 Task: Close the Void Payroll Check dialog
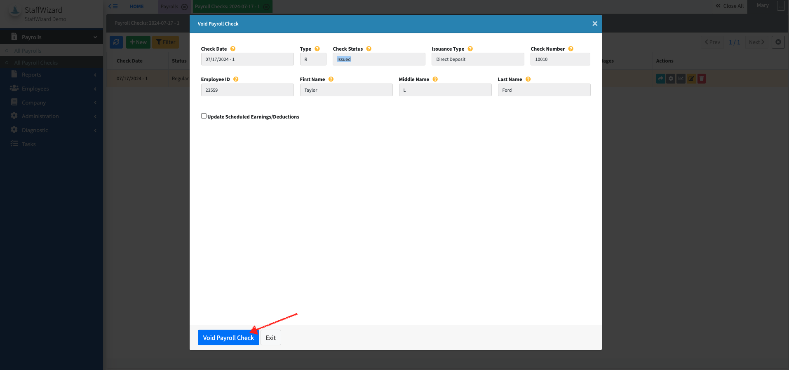tap(594, 24)
